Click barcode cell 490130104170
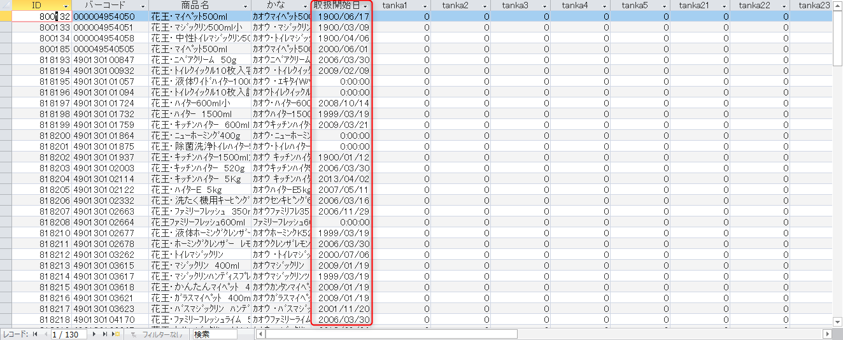The height and width of the screenshot is (340, 843). [x=110, y=320]
